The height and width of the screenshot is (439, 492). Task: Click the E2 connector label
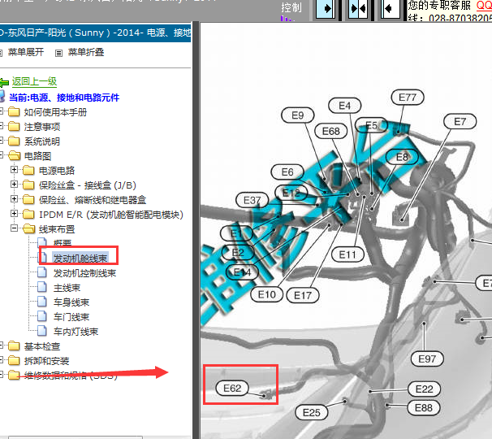tap(238, 252)
